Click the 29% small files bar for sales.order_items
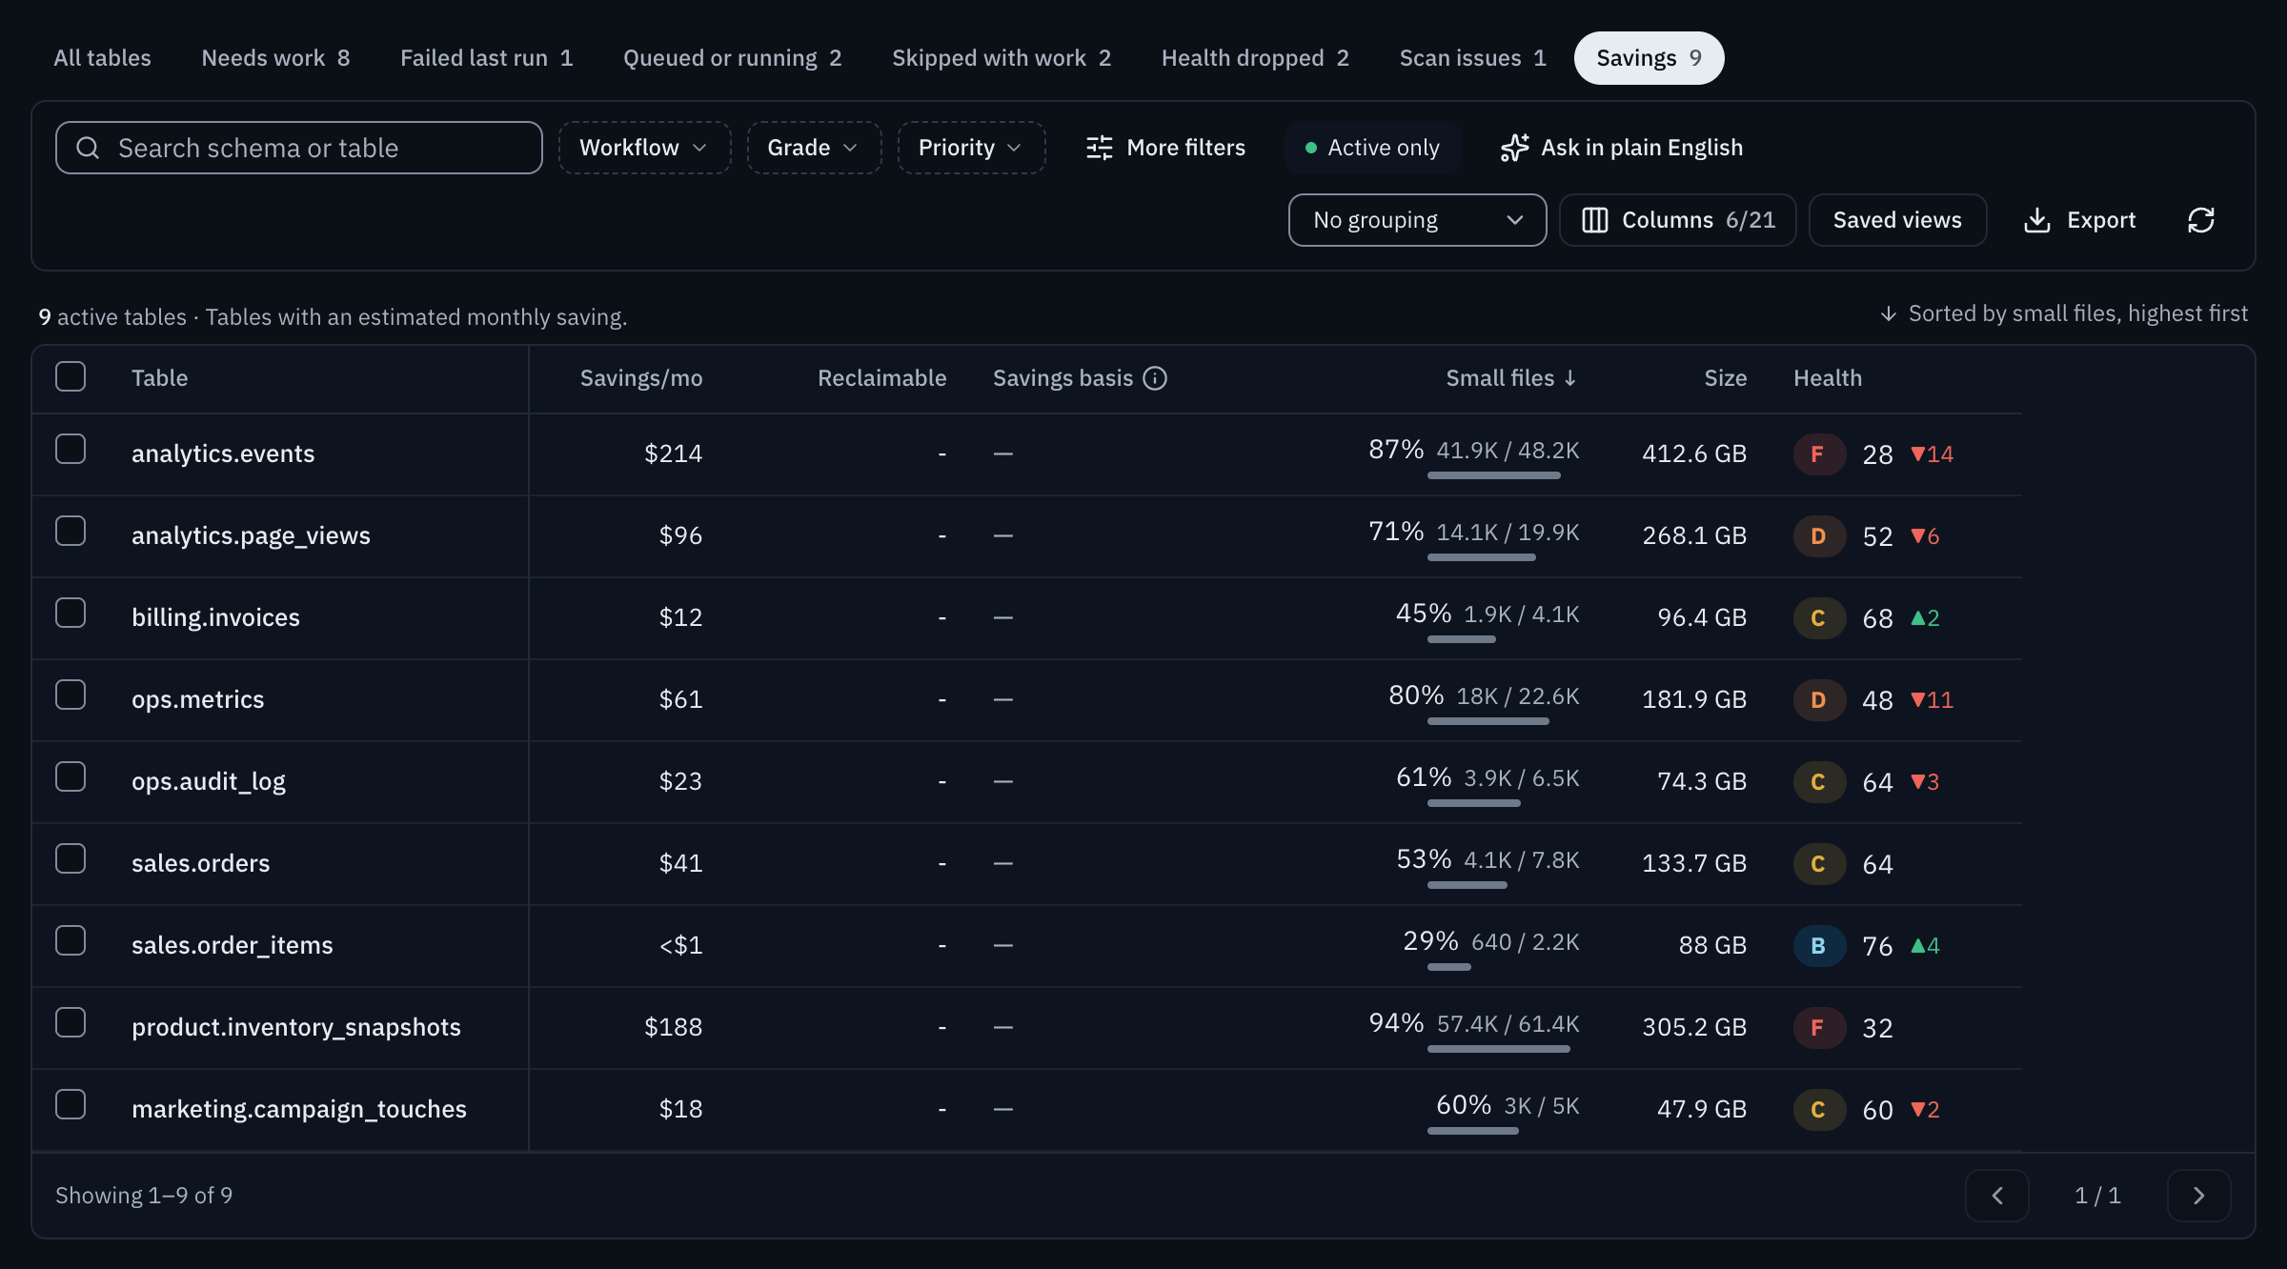Image resolution: width=2287 pixels, height=1269 pixels. coord(1448,967)
